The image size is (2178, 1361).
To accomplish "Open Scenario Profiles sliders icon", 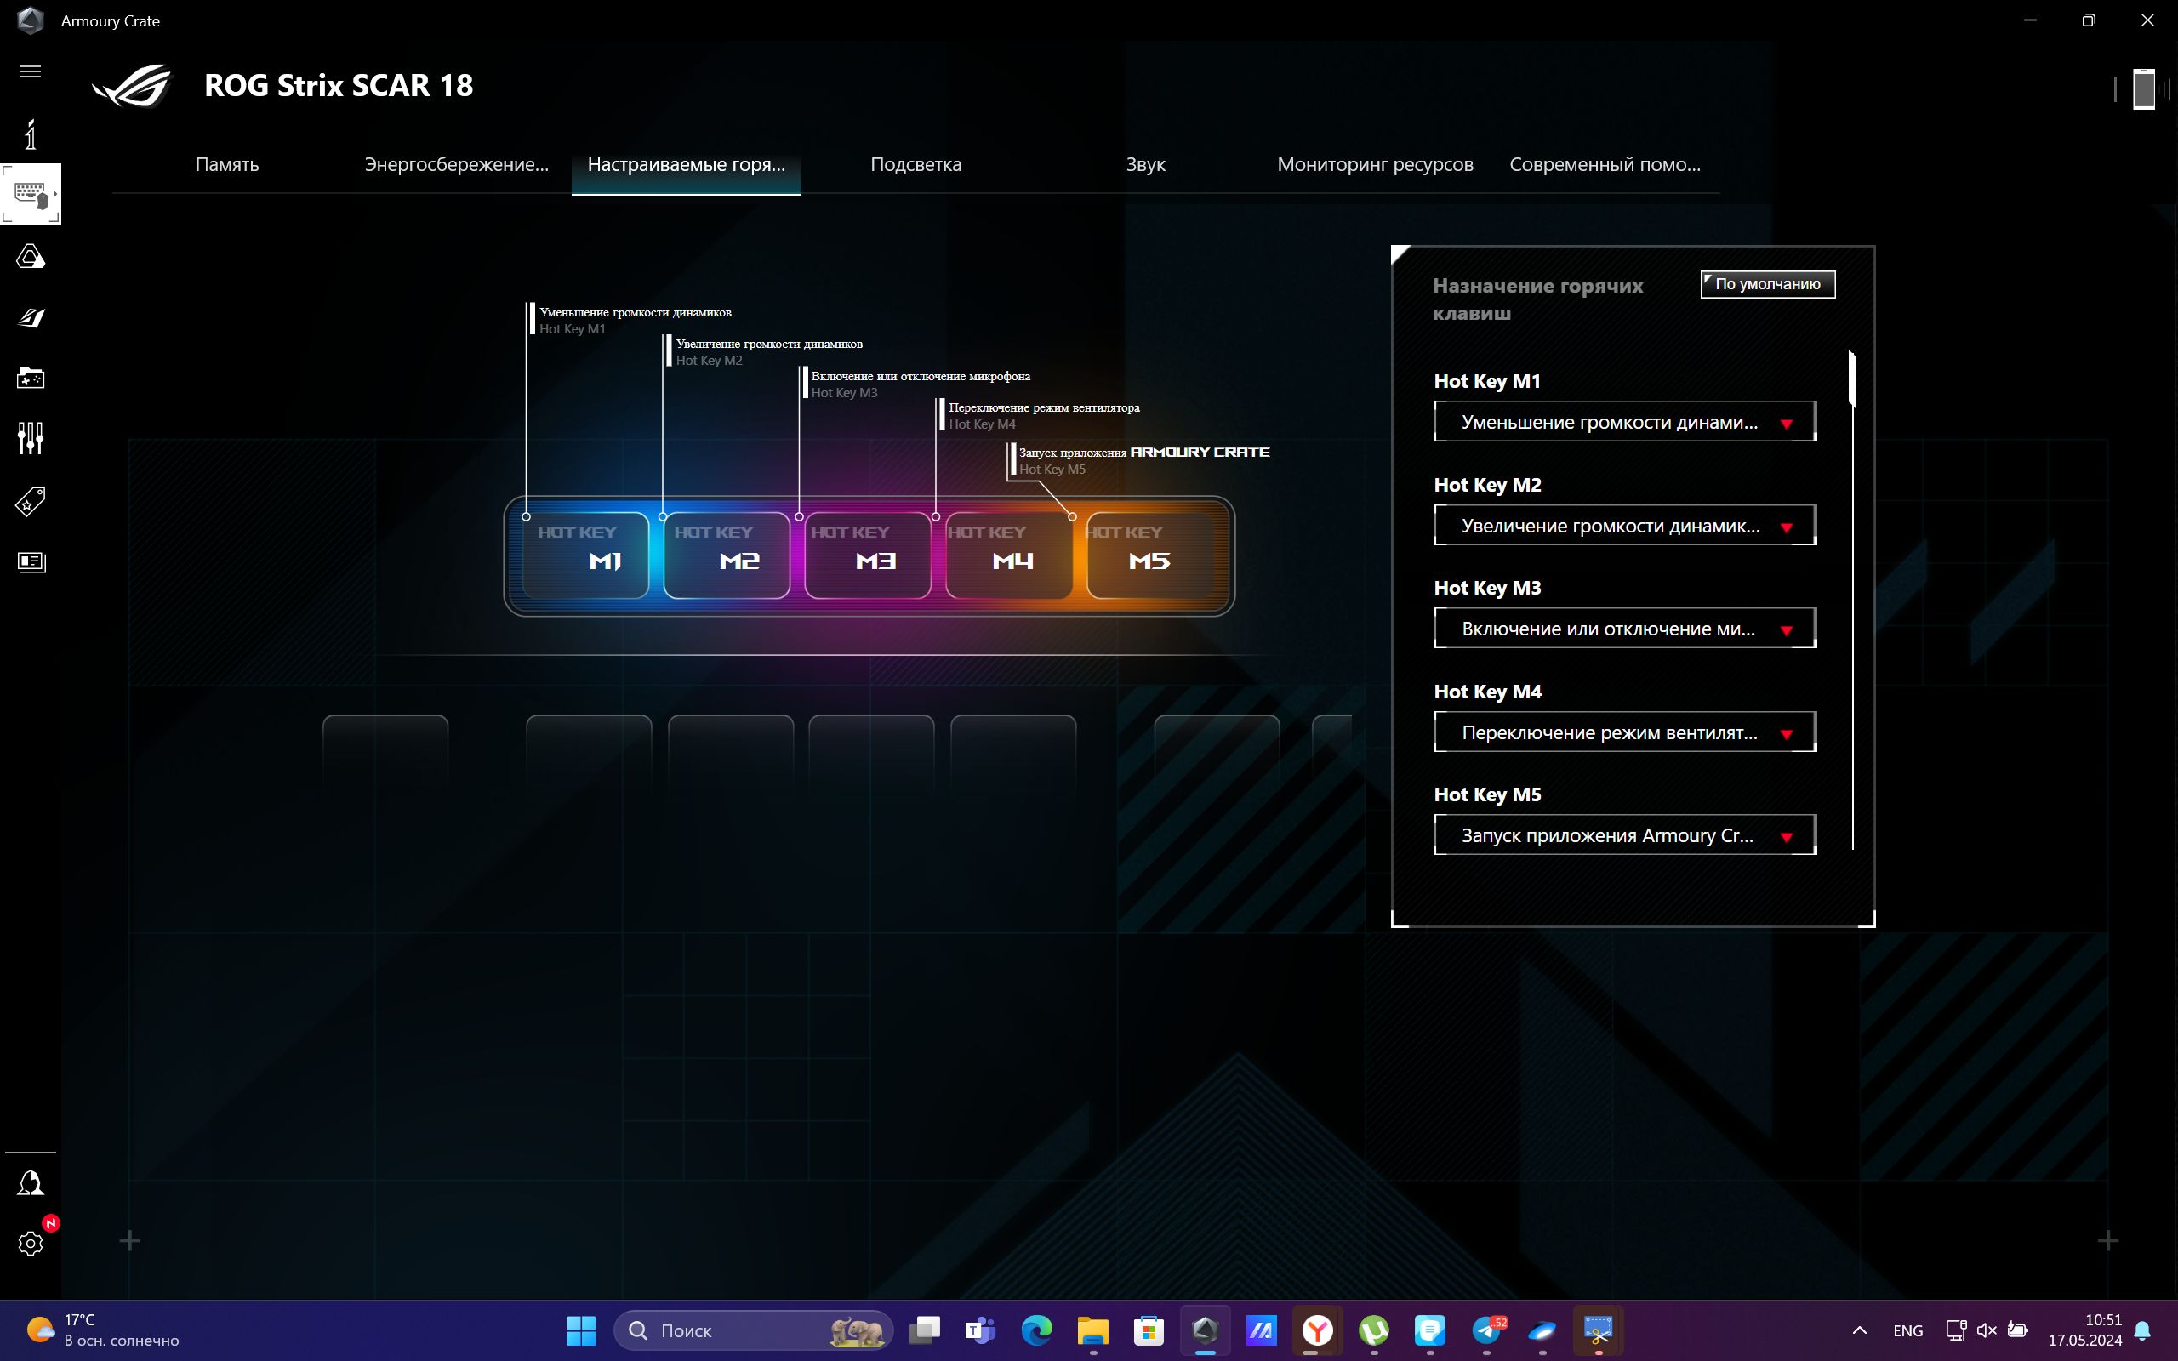I will click(x=31, y=438).
